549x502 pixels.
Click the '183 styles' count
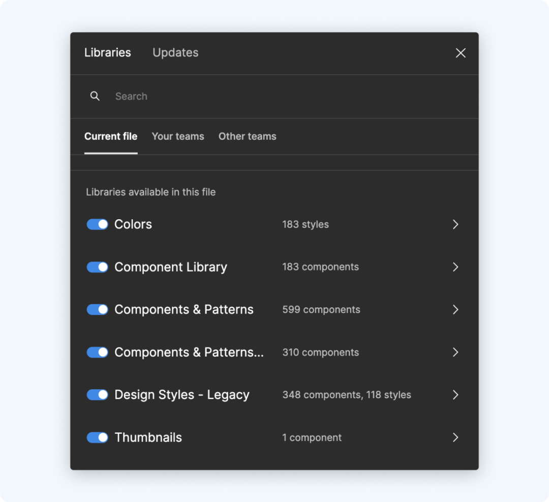click(x=306, y=224)
